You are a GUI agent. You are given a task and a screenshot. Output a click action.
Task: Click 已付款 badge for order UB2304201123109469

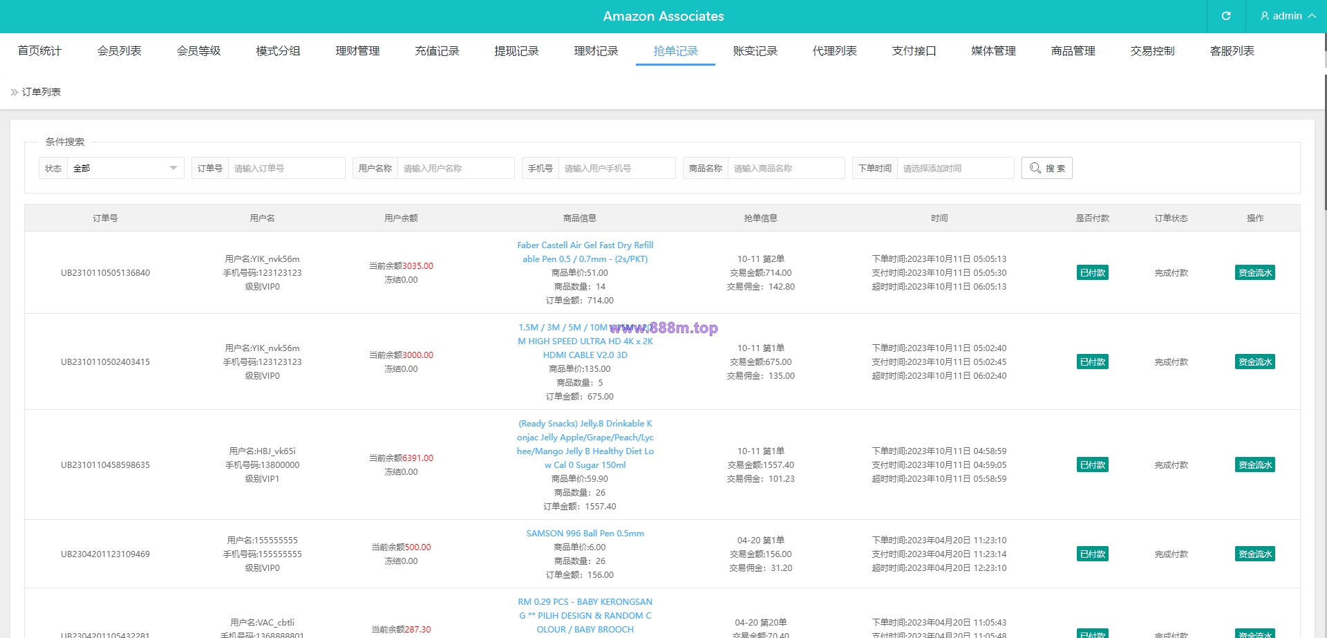point(1092,554)
